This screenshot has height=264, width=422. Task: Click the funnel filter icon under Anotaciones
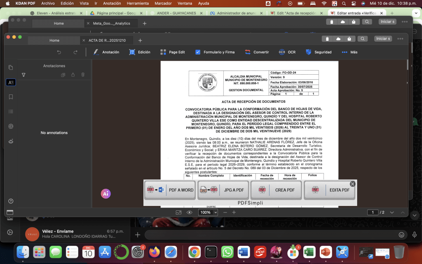click(x=23, y=75)
